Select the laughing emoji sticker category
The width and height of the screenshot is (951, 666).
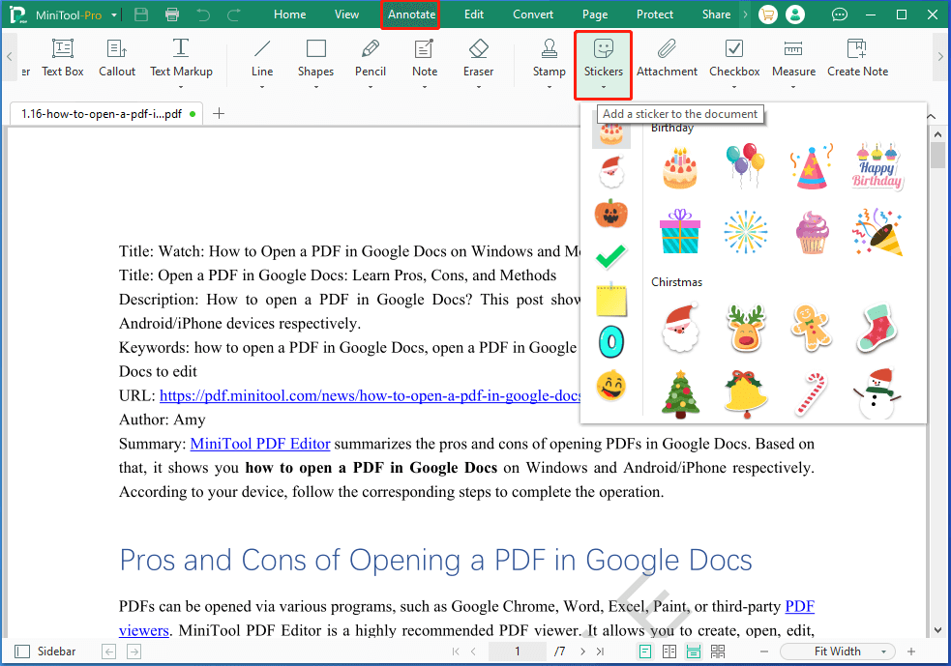(611, 386)
